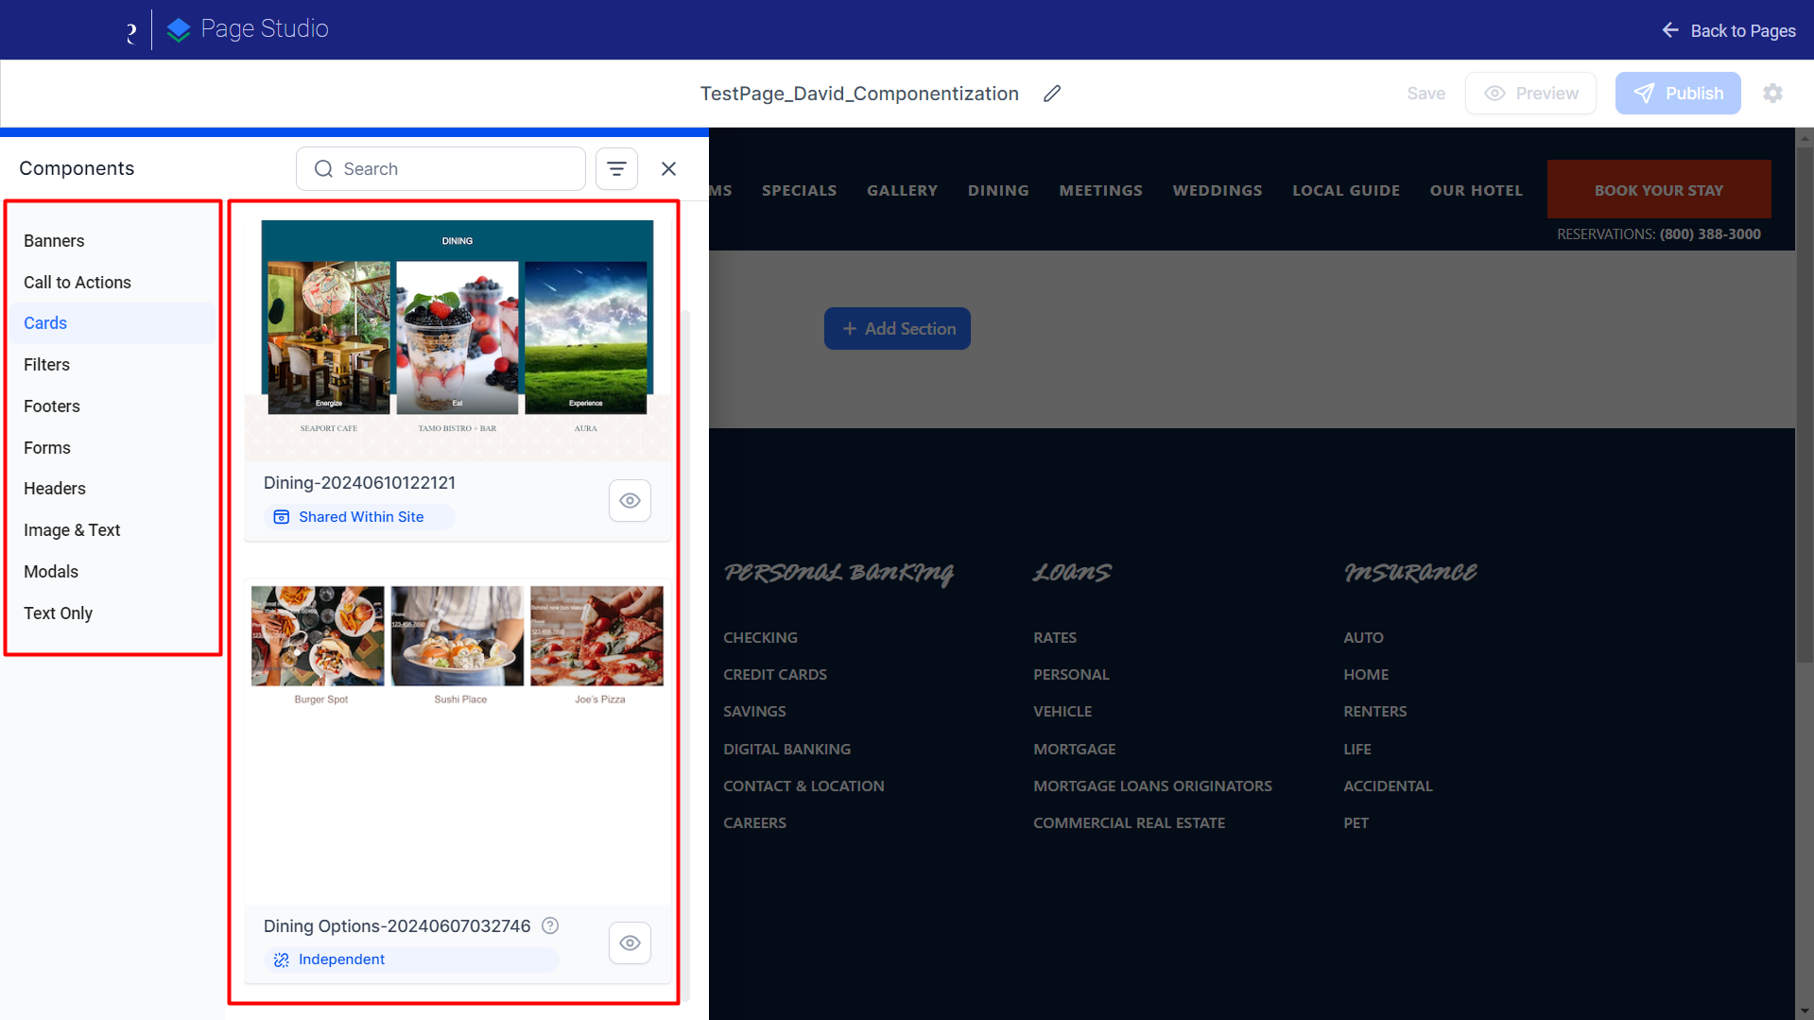Click the scrollbar up arrow on canvas
The height and width of the screenshot is (1020, 1814).
pos(1805,137)
